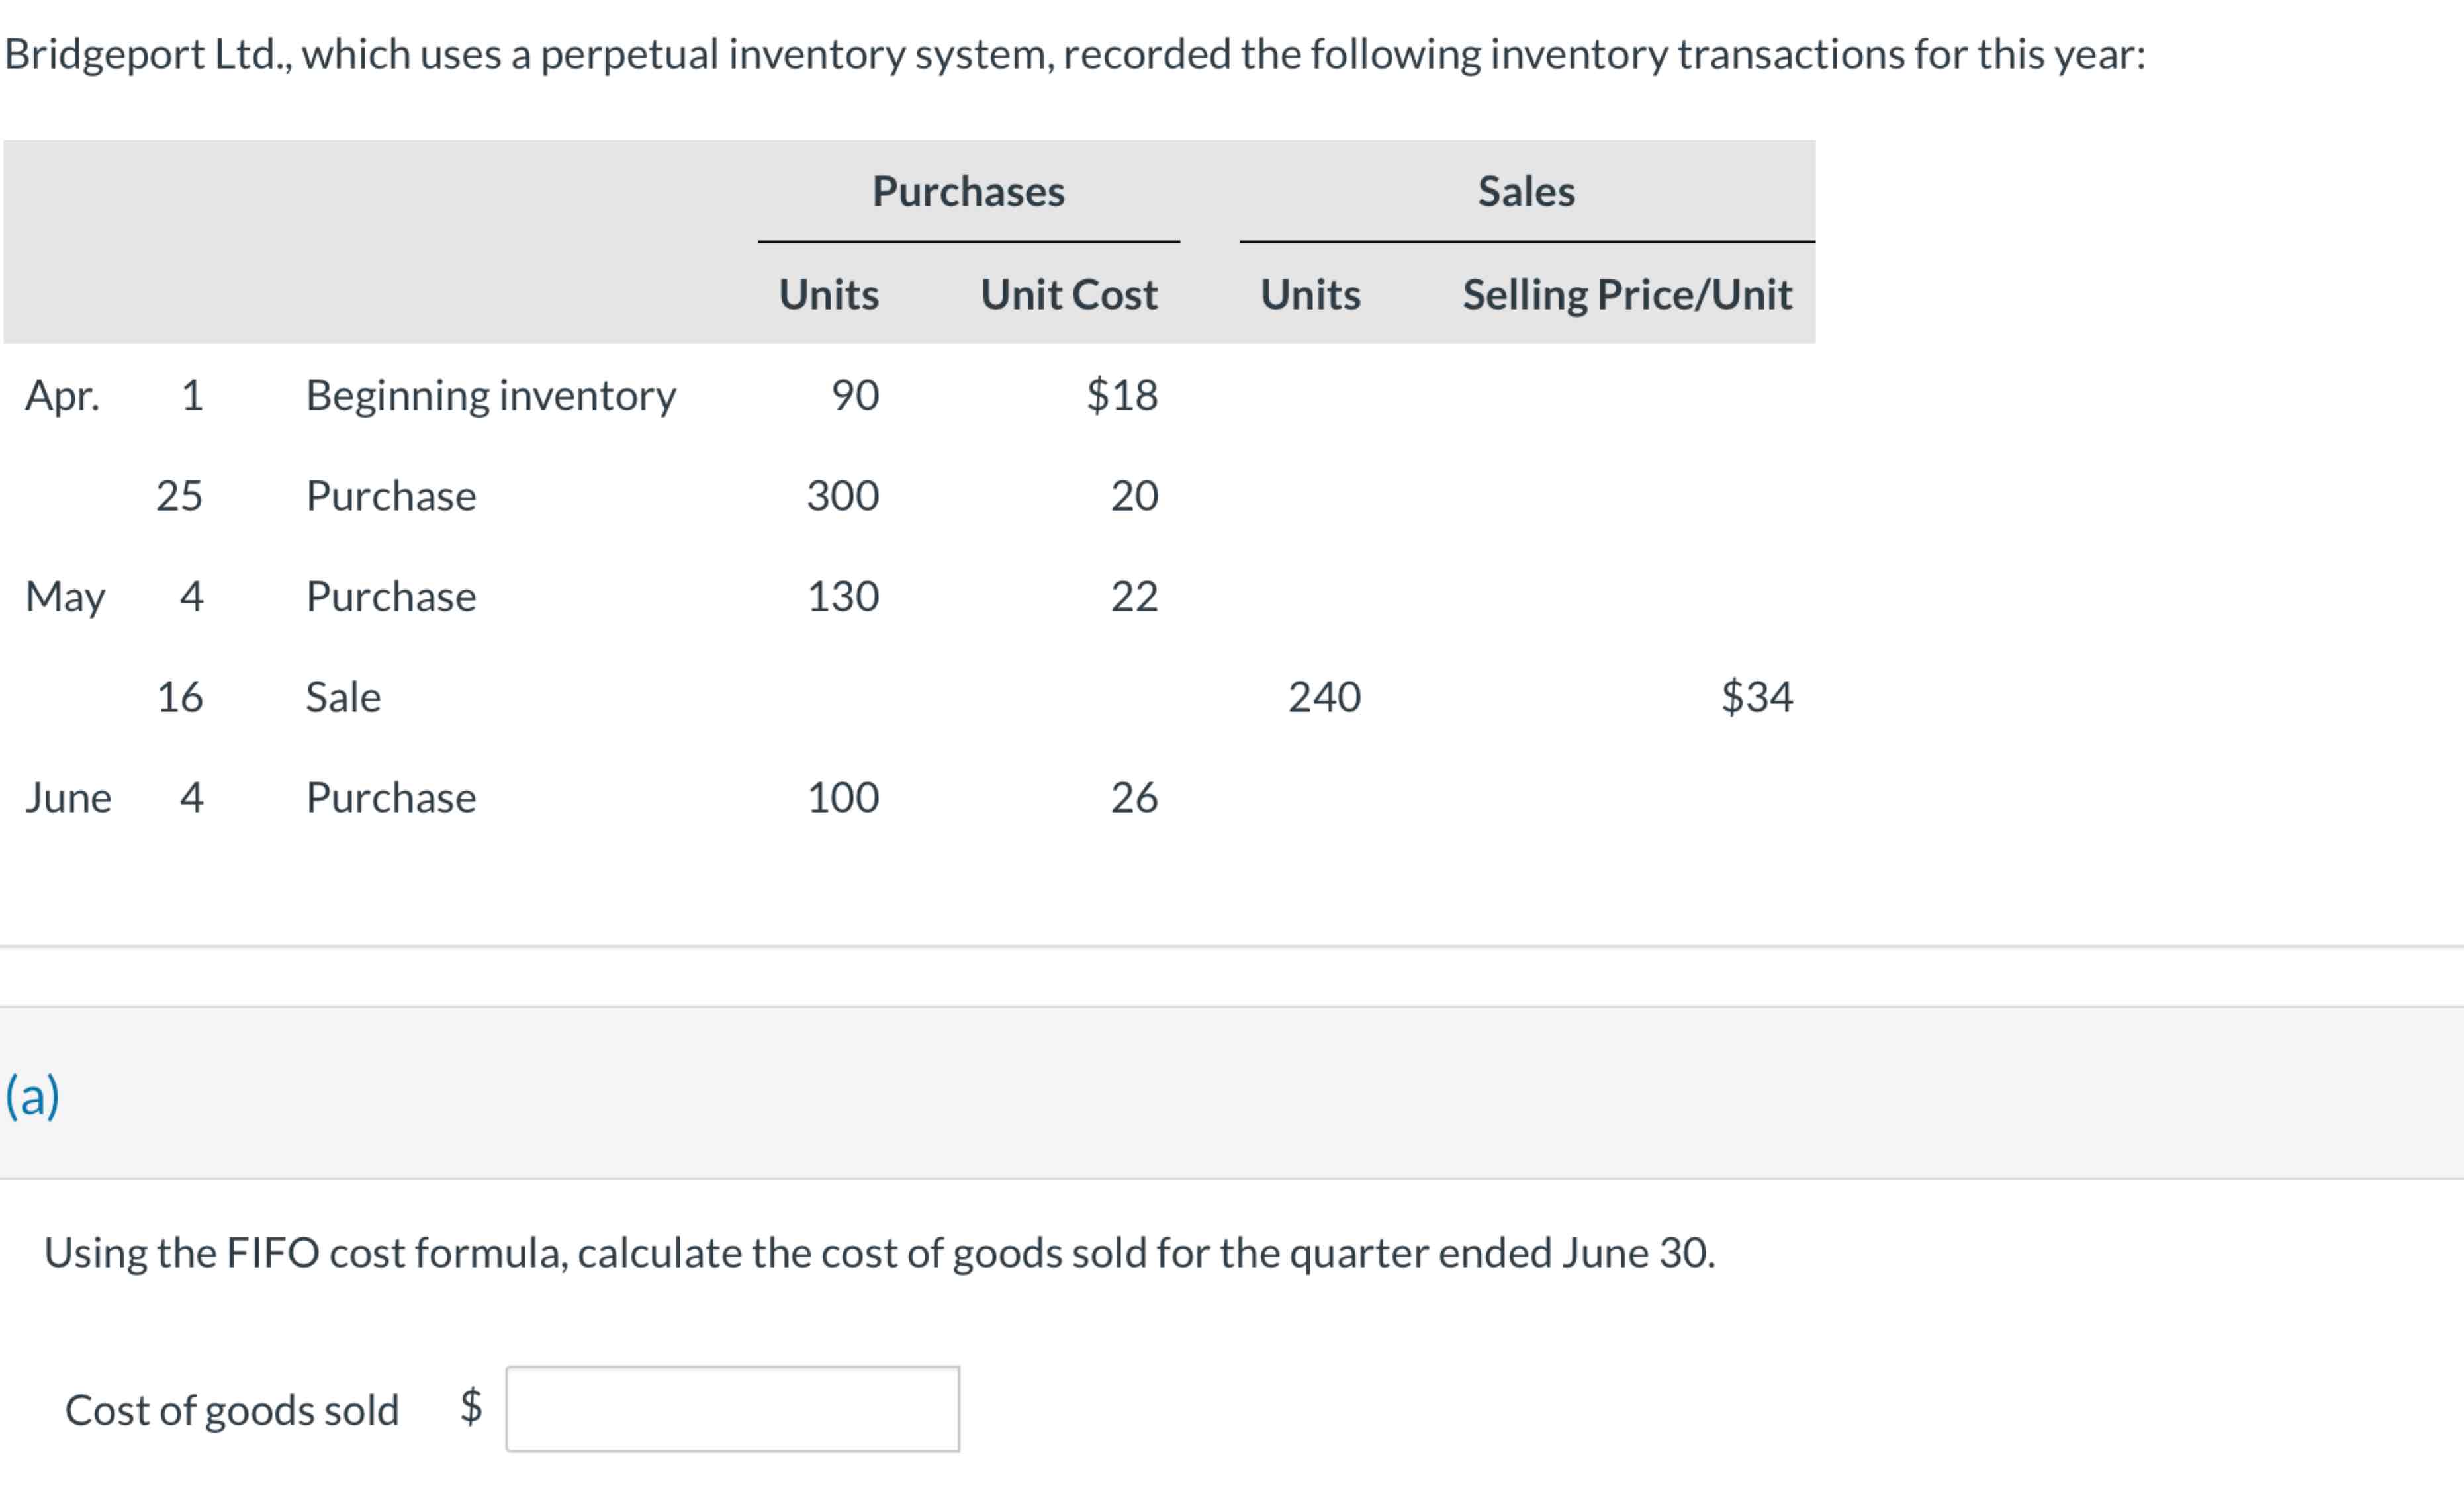
Task: Click the $18 unit cost cell
Action: (1122, 395)
